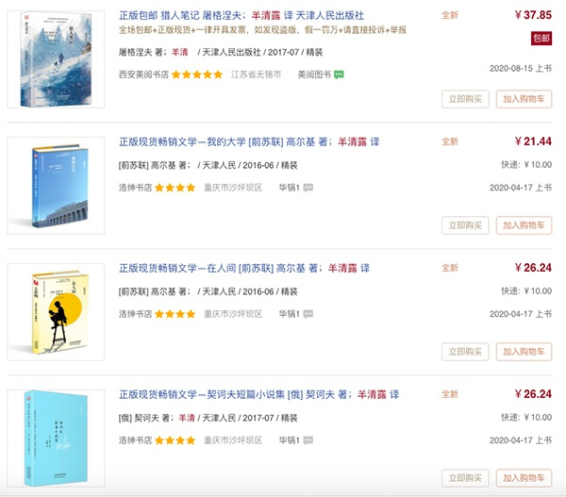
Task: Click 洛绅书店 star rating in 我的大学 listing
Action: (175, 188)
